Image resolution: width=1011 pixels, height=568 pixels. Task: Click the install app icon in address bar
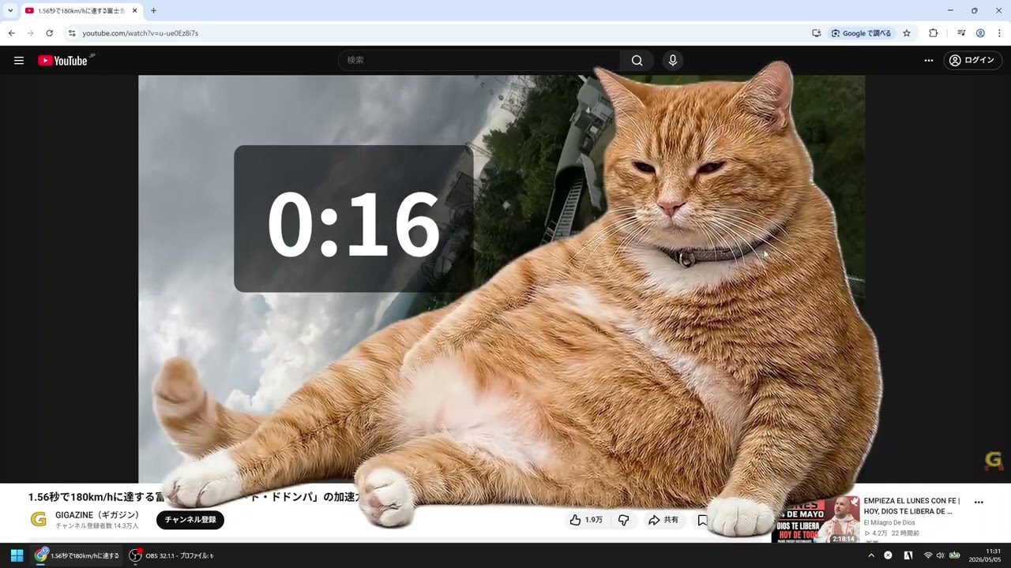click(x=816, y=33)
